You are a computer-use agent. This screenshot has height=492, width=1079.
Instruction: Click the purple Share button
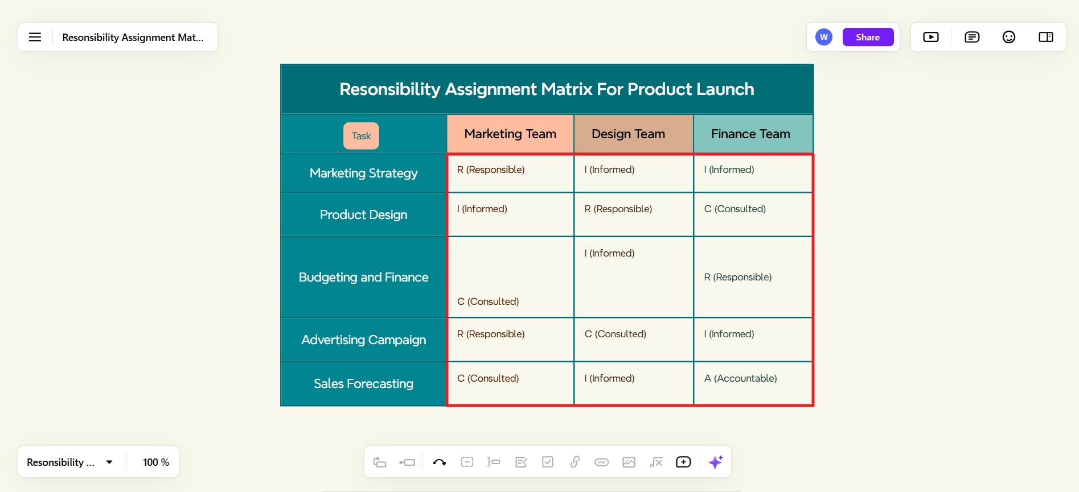tap(868, 37)
